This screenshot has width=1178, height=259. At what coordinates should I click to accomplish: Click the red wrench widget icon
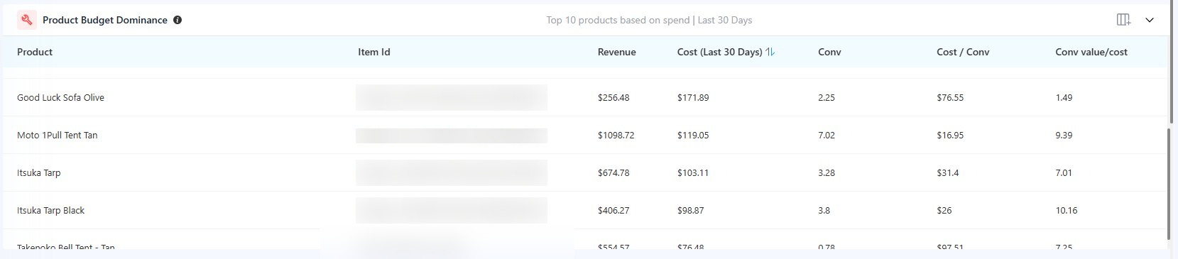point(27,20)
